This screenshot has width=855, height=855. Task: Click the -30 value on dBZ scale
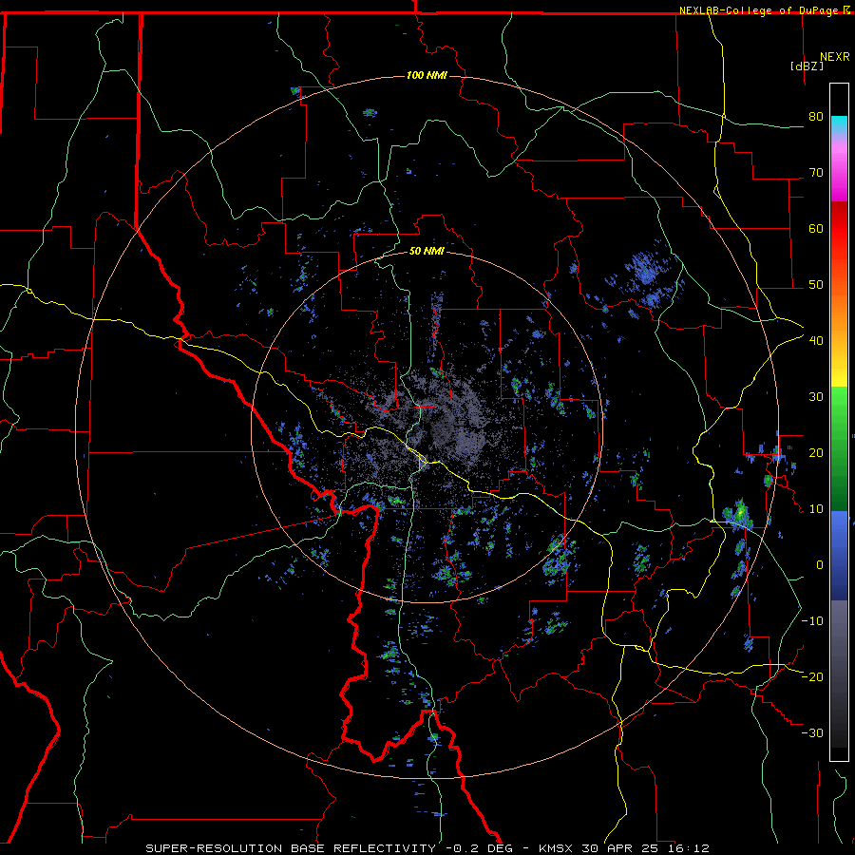(812, 732)
